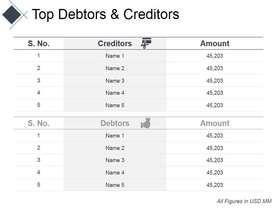The width and height of the screenshot is (277, 208).
Task: Click the Debtors table S. No. header
Action: point(39,123)
